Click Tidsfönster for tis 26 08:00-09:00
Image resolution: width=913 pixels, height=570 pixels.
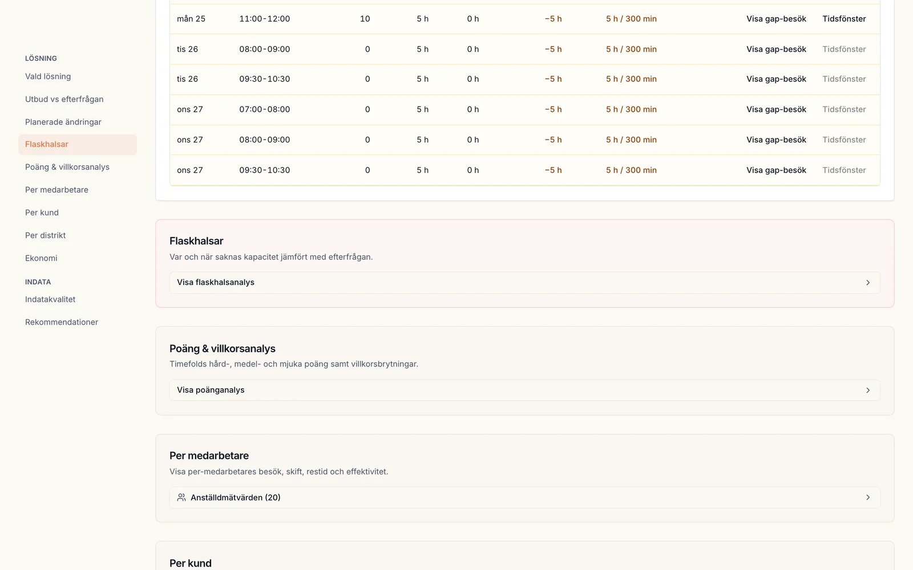coord(844,49)
